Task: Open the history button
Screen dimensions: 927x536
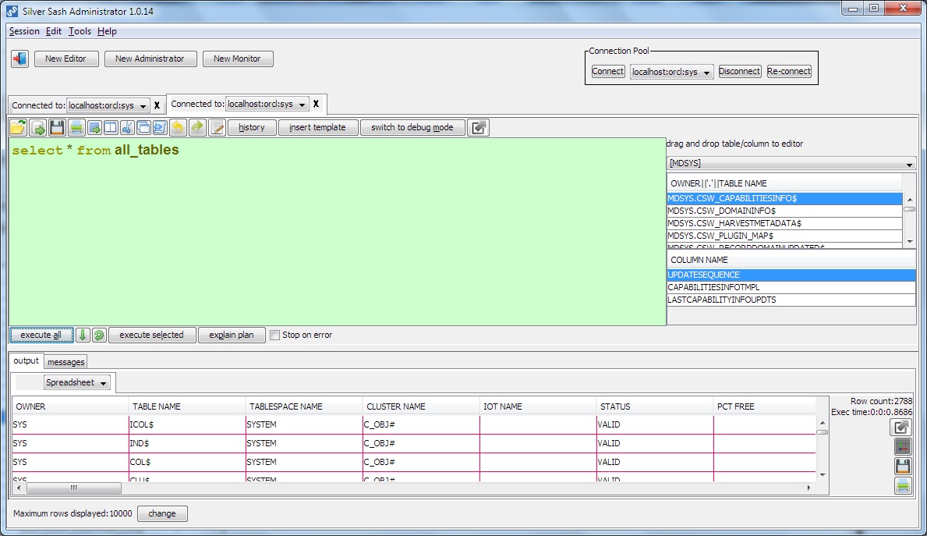Action: pyautogui.click(x=252, y=127)
